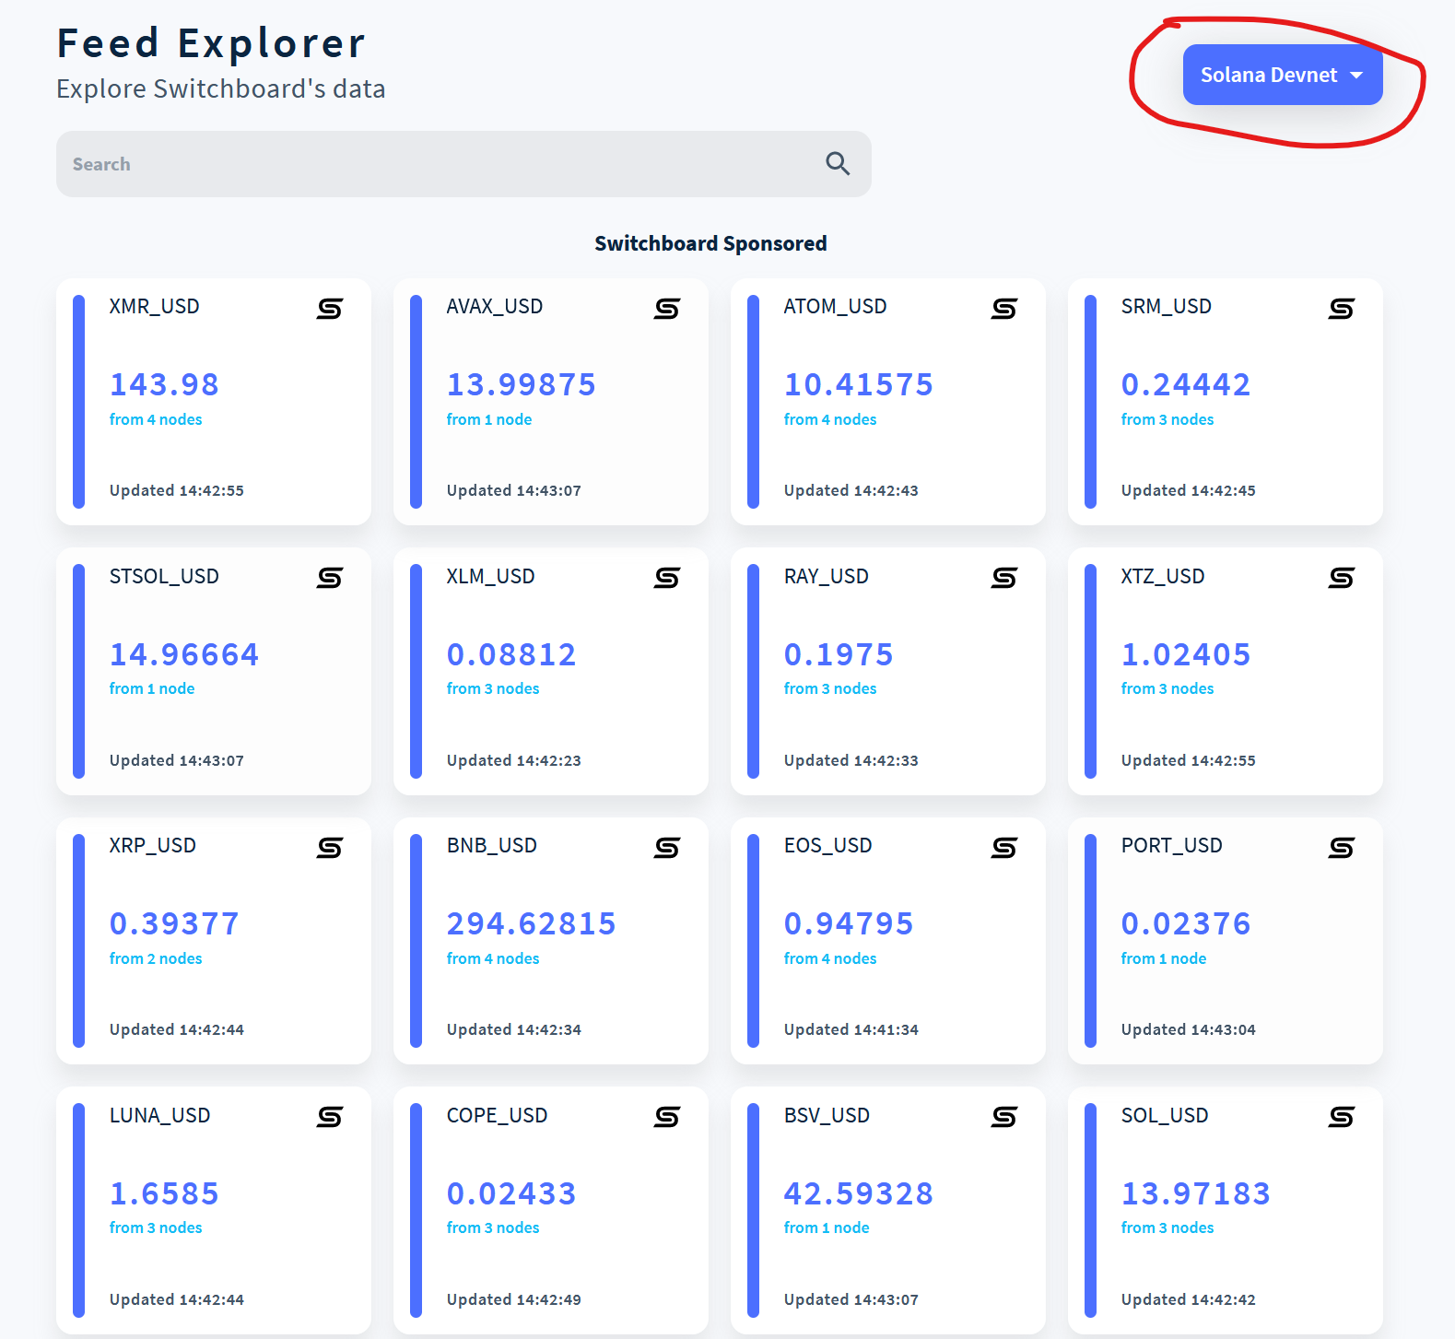Image resolution: width=1455 pixels, height=1339 pixels.
Task: Click the Switchboard logo on RAY_USD card
Action: pos(1004,578)
